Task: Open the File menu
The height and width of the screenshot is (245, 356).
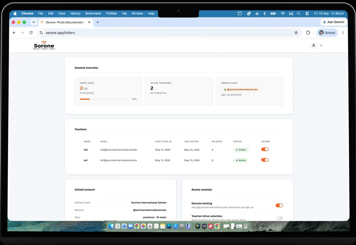Action: [41, 13]
